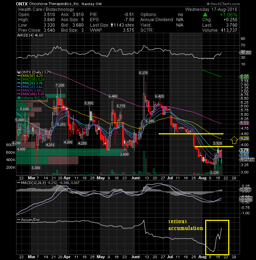Click the 3.800 low price label
The height and width of the screenshot is (260, 256).
(x=124, y=154)
